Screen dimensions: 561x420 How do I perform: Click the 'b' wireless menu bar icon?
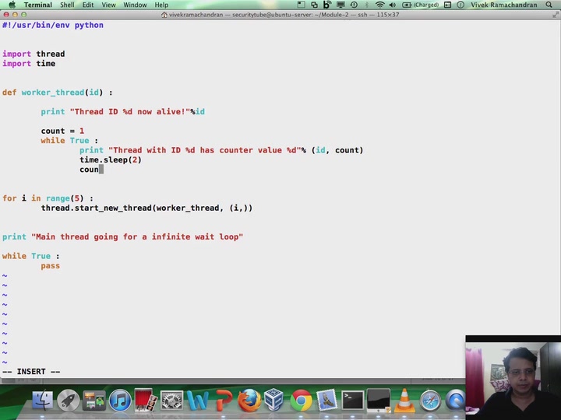(x=326, y=5)
